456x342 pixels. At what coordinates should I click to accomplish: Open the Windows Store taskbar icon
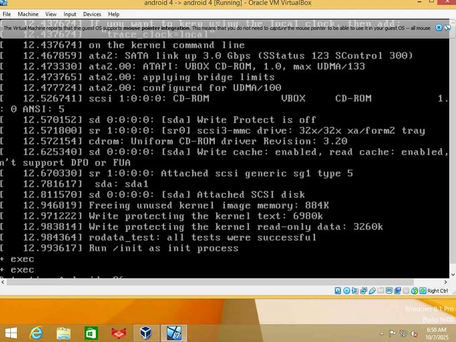pos(91,333)
